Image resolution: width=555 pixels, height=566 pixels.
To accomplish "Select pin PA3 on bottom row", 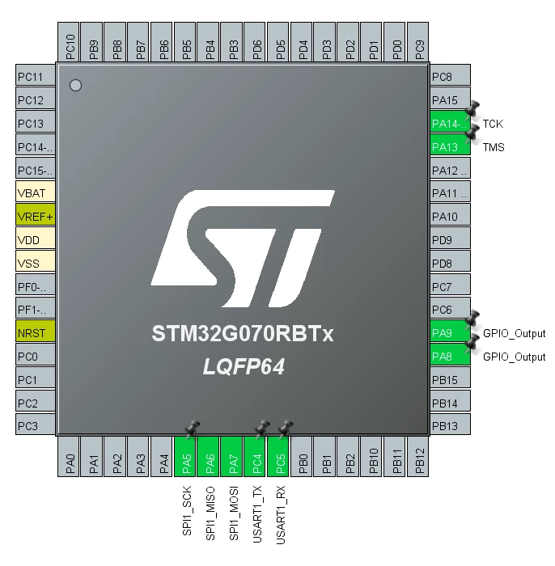I will 138,456.
